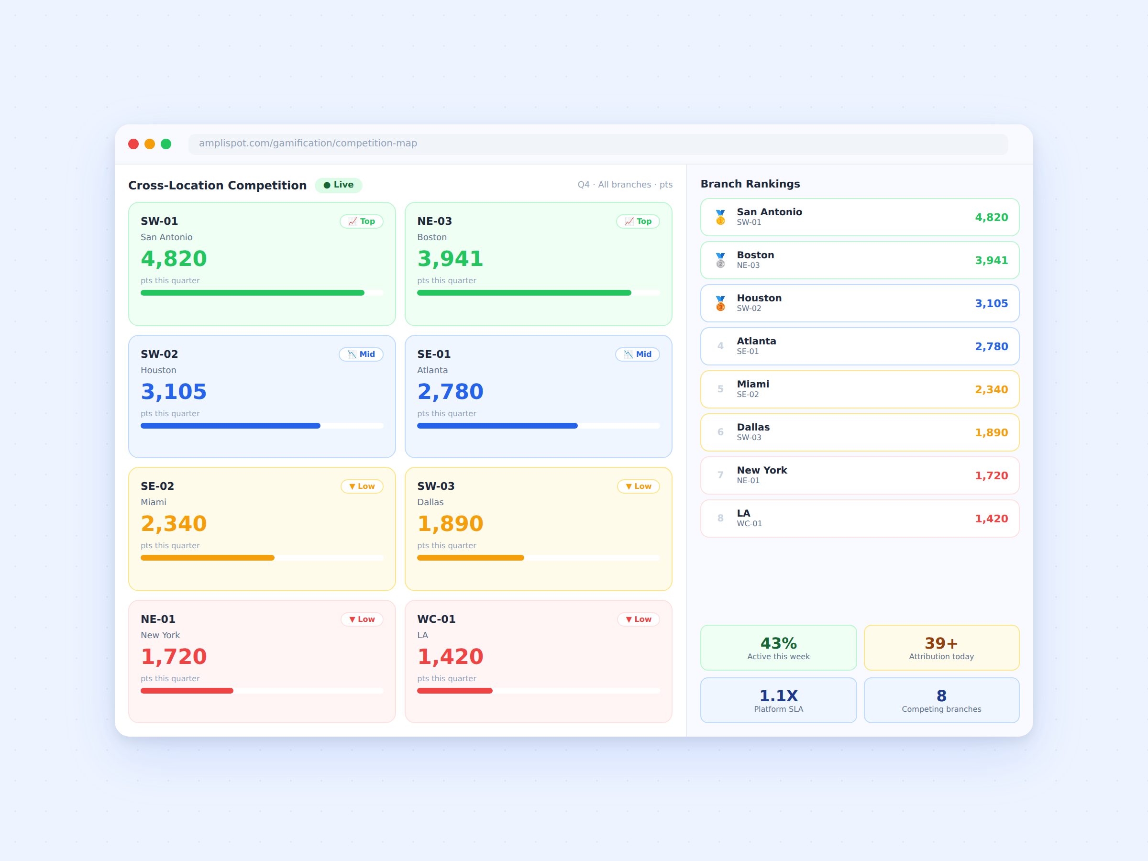Screen dimensions: 1148x861
Task: Click the silver medal icon for Boston
Action: 720,260
